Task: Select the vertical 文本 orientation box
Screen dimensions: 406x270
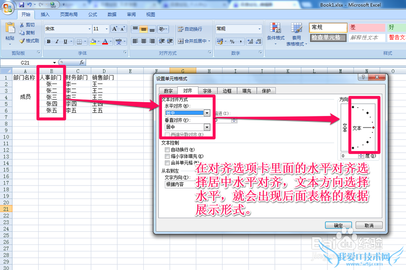Action: 345,127
